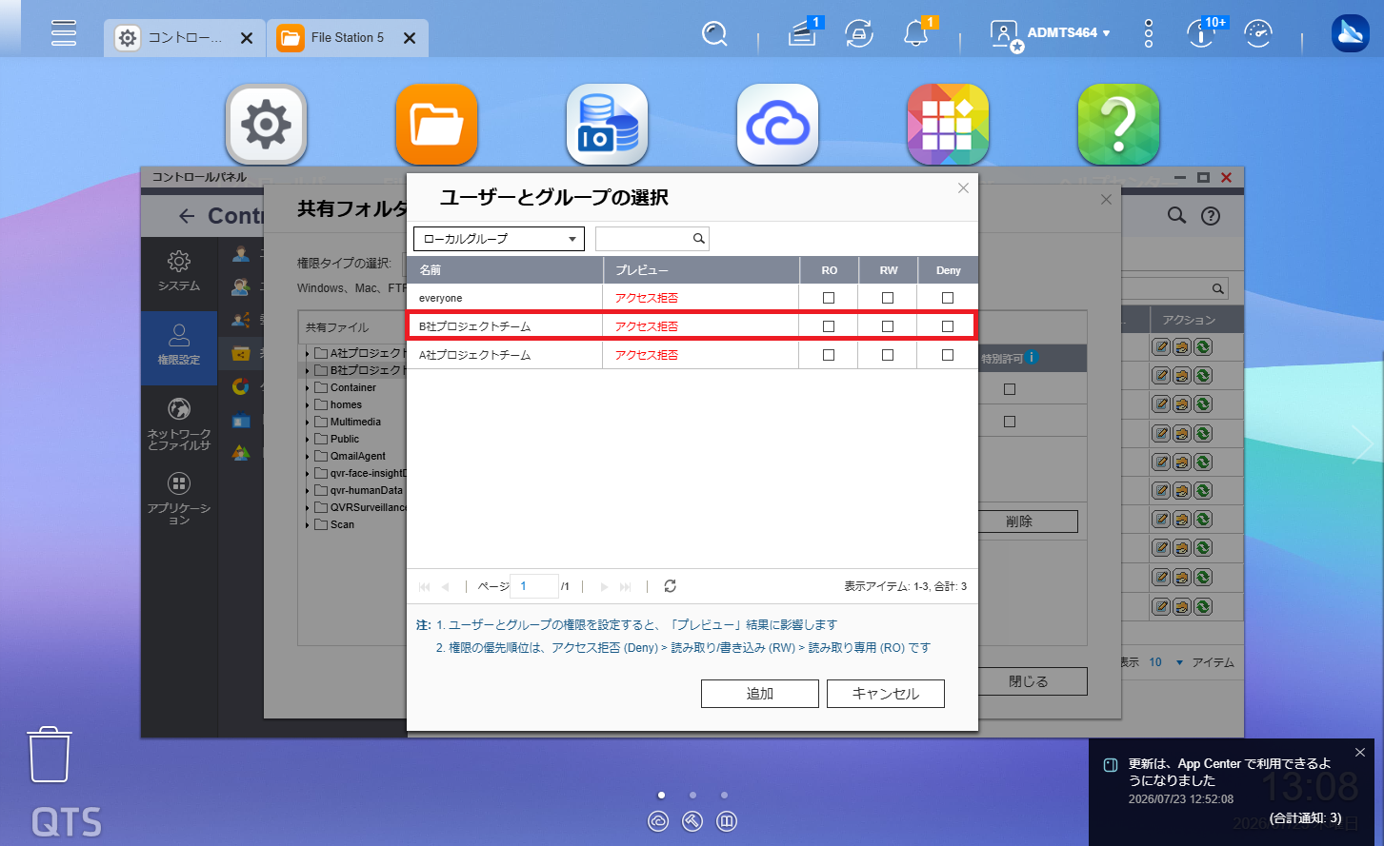Check RO for everyone group
The height and width of the screenshot is (846, 1384).
(x=829, y=298)
